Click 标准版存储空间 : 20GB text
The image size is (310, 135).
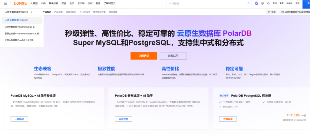click(279, 102)
